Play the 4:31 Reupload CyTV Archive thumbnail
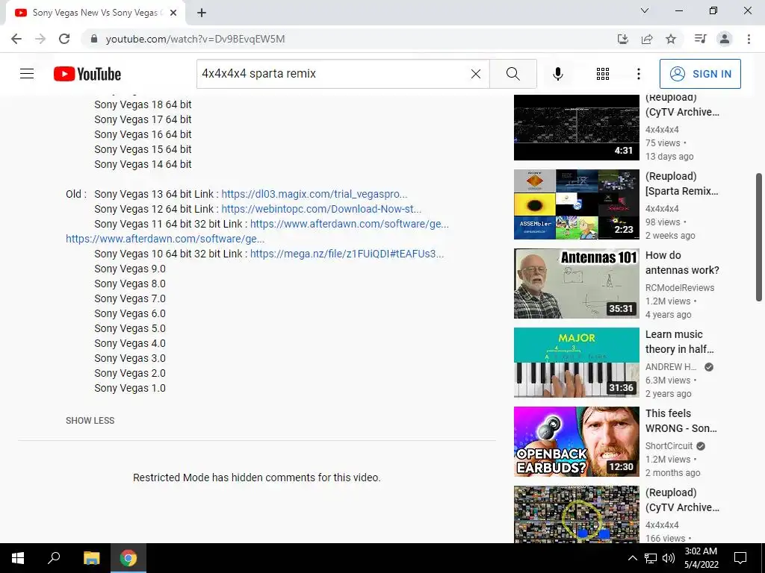This screenshot has width=765, height=573. pyautogui.click(x=576, y=127)
